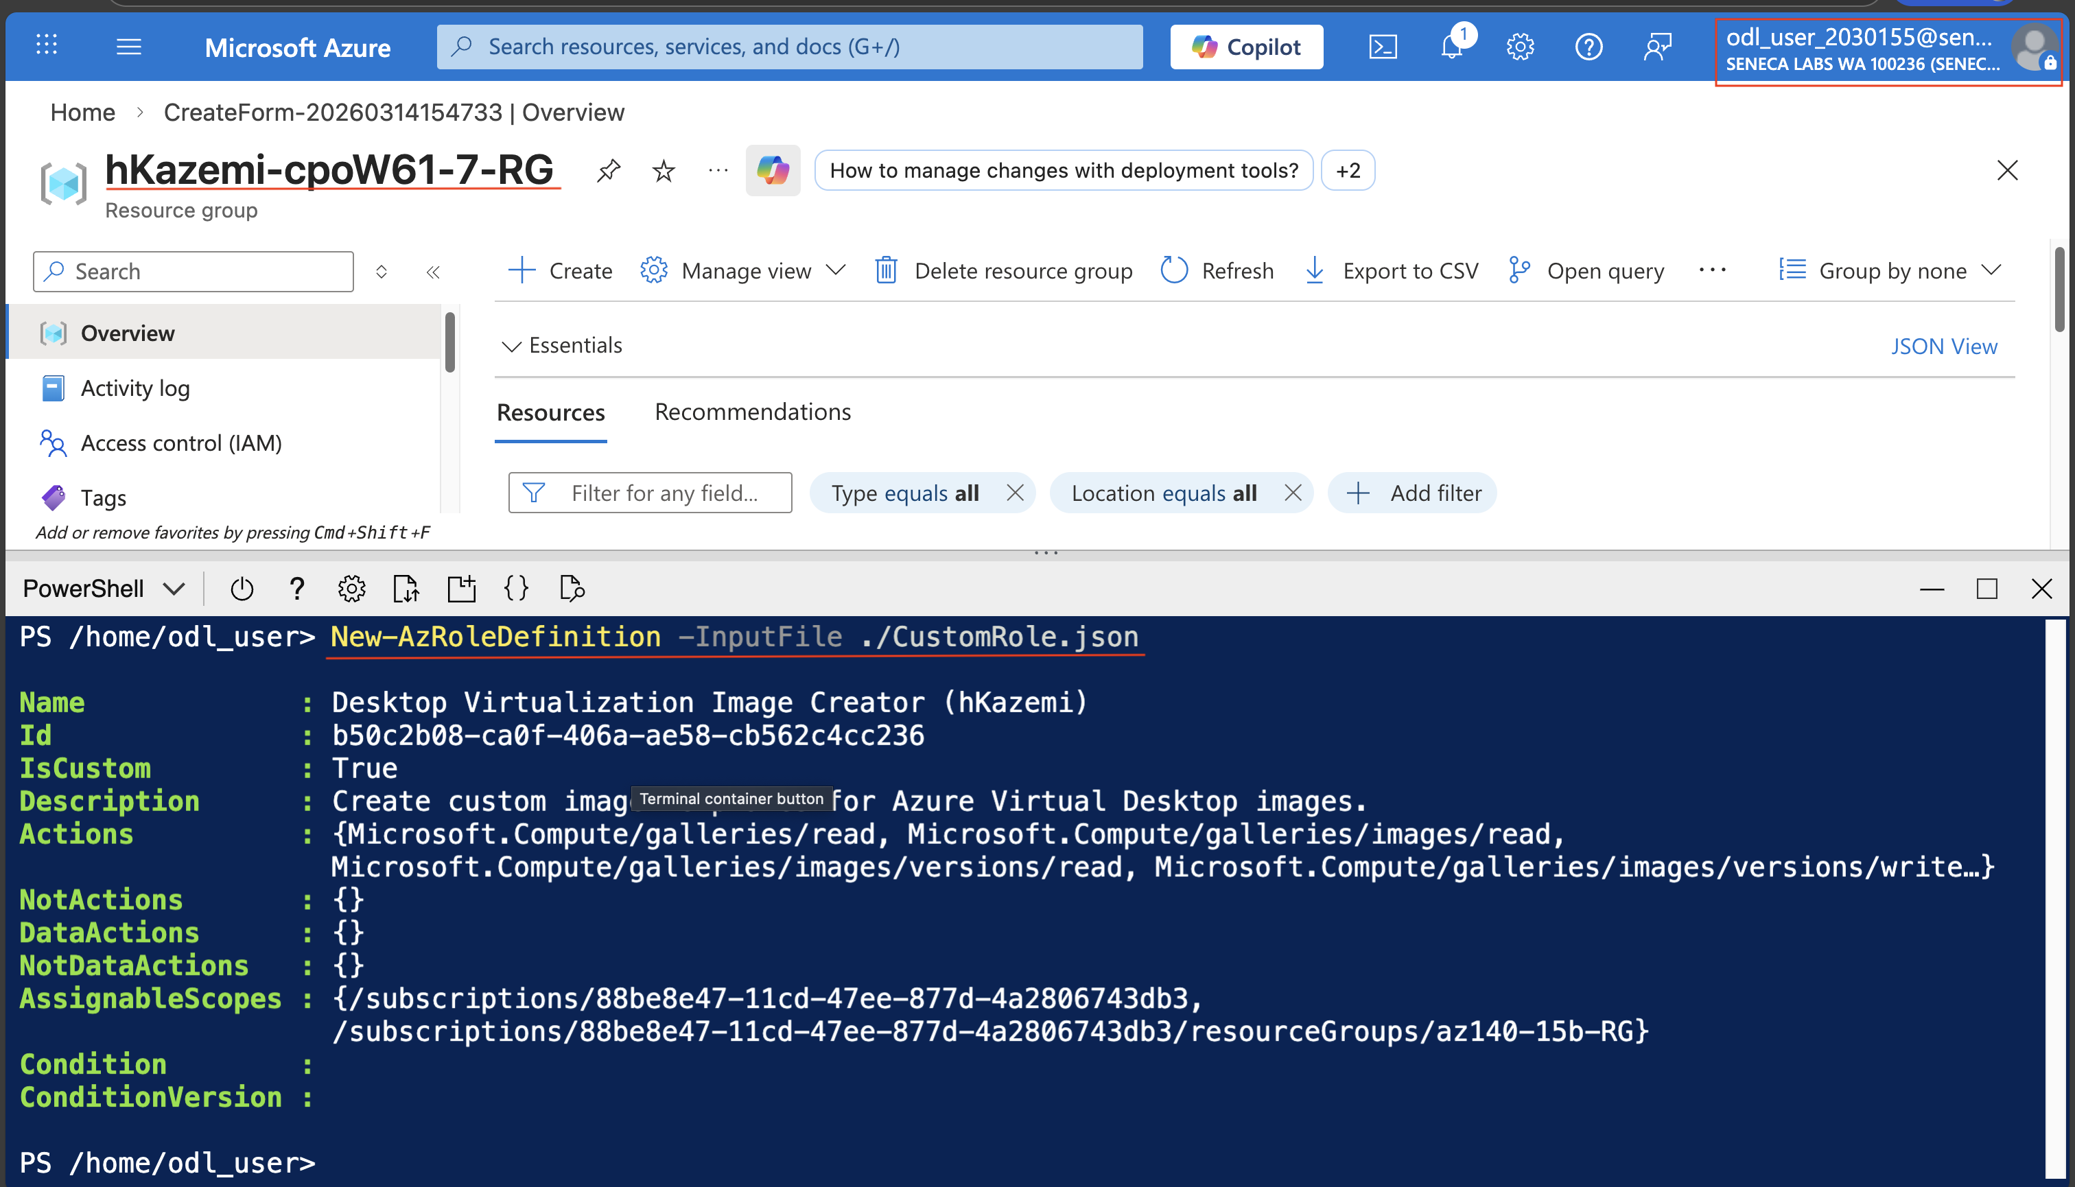Click the left menu vertical scrollbar
This screenshot has width=2075, height=1187.
coord(449,342)
